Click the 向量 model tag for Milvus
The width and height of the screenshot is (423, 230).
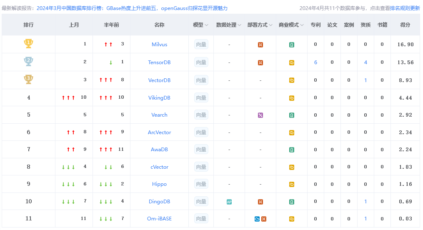pyautogui.click(x=201, y=45)
